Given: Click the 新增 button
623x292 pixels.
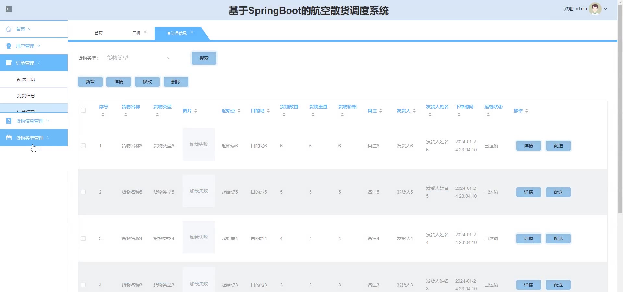Looking at the screenshot, I should [90, 82].
